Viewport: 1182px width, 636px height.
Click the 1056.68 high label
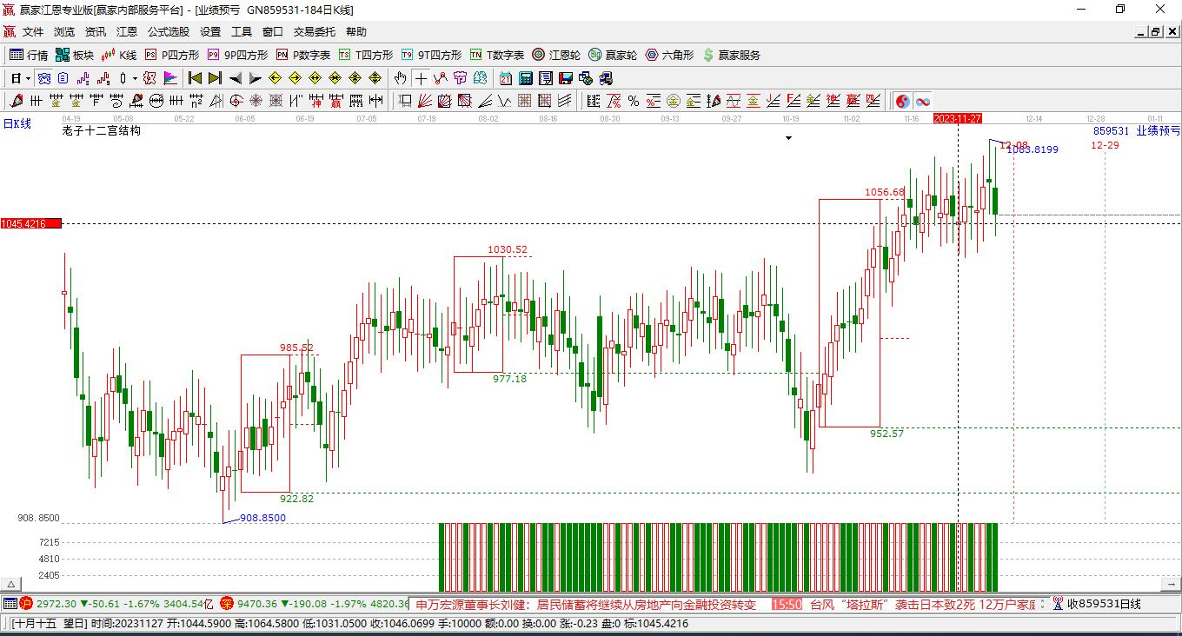(885, 192)
